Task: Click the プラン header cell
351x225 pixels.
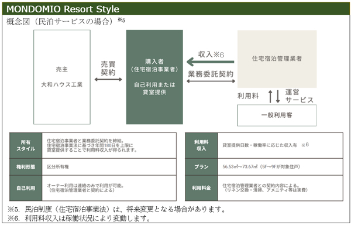Action: (201, 167)
